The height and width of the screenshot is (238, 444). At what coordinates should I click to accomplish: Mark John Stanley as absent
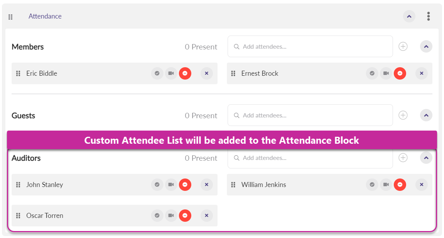click(x=185, y=185)
